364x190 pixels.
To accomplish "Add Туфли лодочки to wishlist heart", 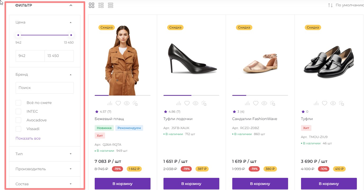I will tap(187, 103).
